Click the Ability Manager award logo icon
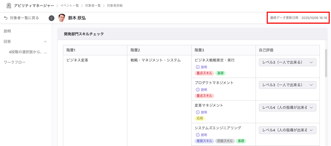 [x=9, y=5]
